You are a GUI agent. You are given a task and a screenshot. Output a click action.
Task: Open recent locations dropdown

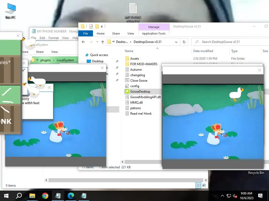[x=97, y=42]
